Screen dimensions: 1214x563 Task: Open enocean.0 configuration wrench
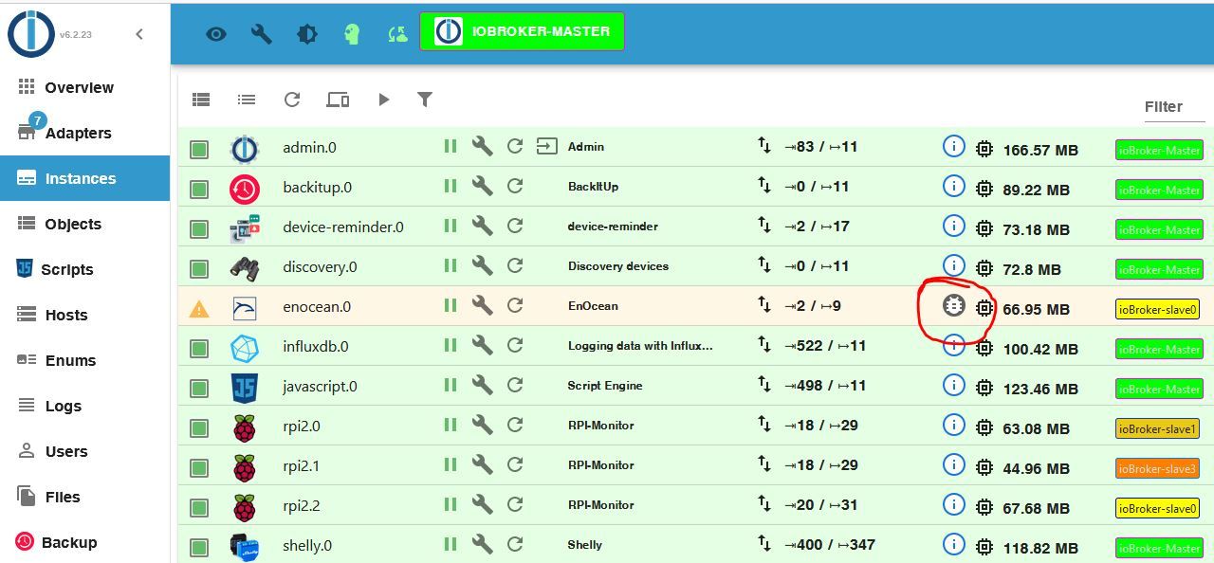pos(483,305)
